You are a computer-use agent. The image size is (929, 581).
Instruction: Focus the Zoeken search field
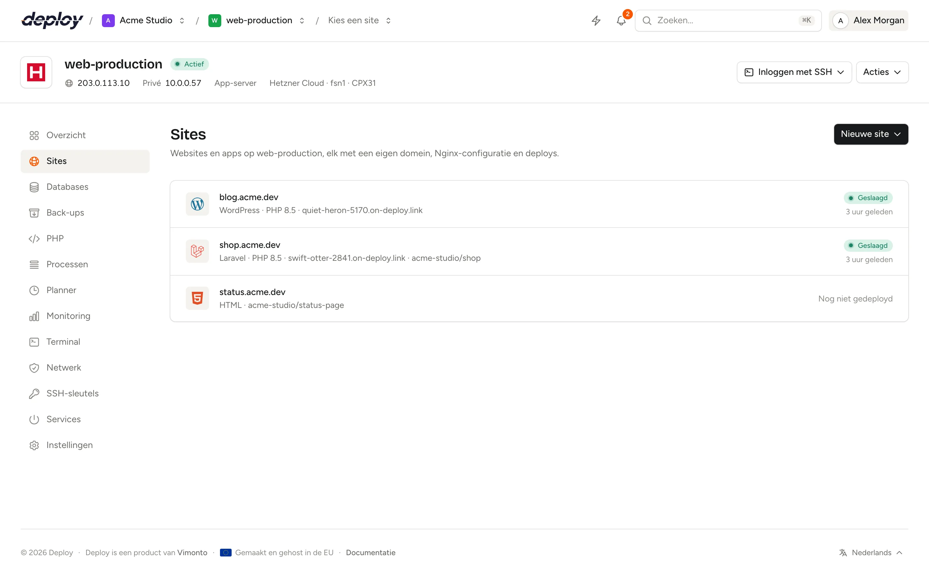tap(728, 20)
